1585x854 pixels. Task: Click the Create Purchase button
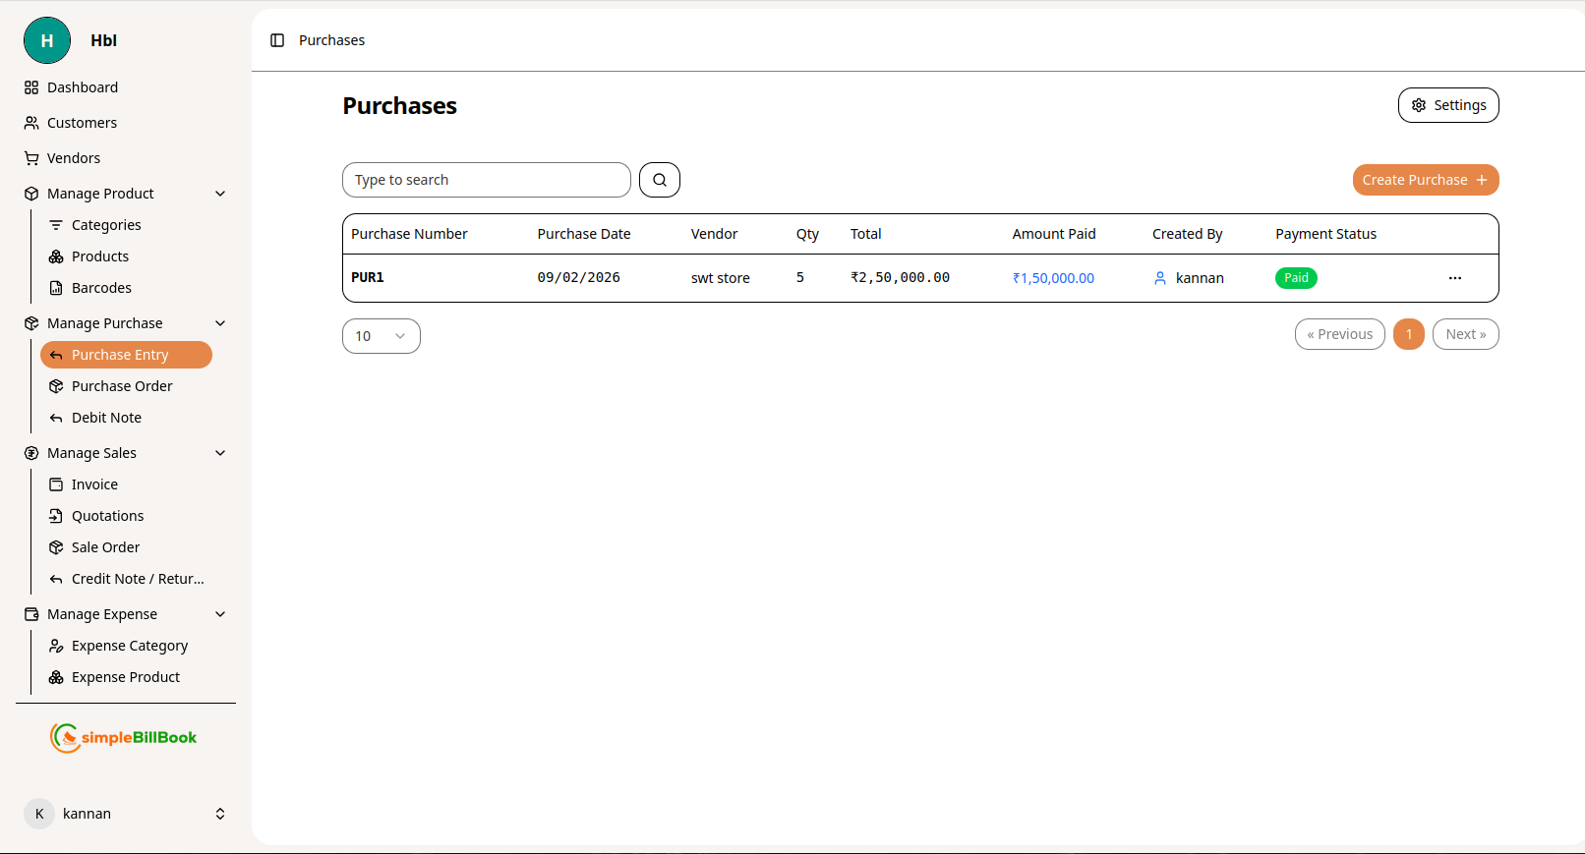[x=1425, y=180]
